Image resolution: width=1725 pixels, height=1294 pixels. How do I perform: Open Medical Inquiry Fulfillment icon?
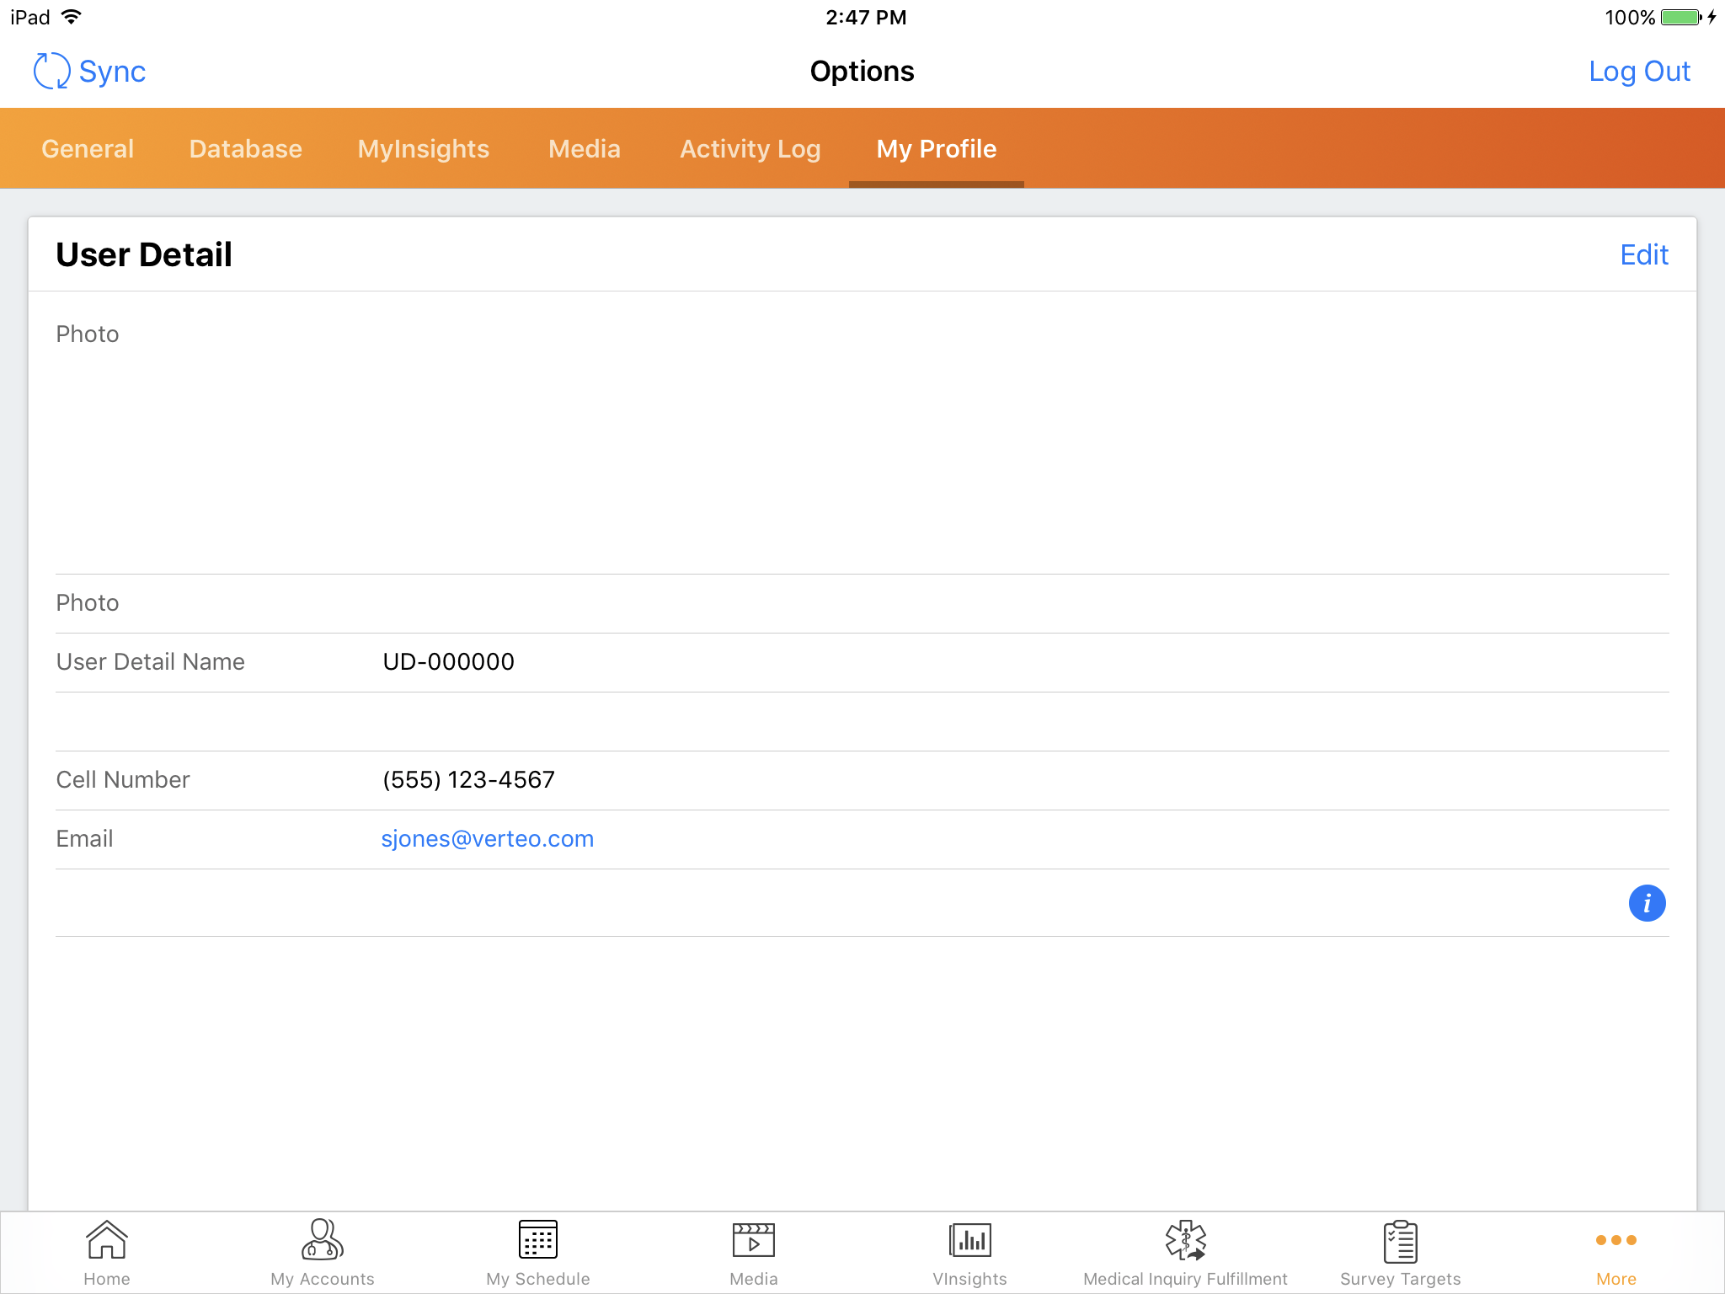click(x=1185, y=1241)
